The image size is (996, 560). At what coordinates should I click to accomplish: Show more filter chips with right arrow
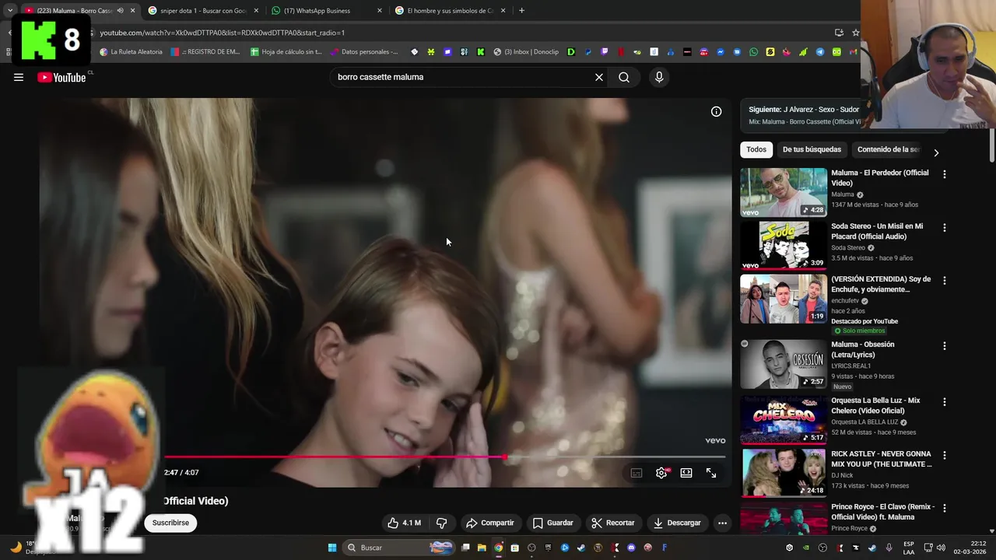pyautogui.click(x=936, y=152)
